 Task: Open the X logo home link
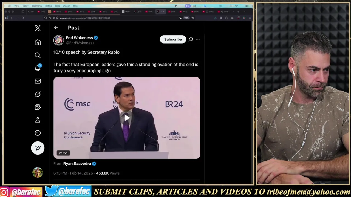coord(38,28)
